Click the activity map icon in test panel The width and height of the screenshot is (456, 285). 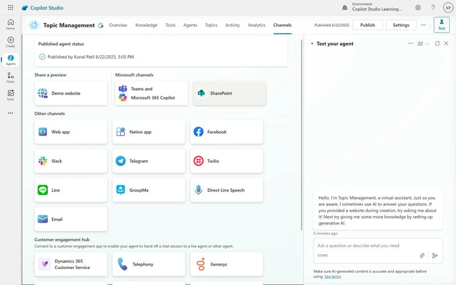[x=420, y=44]
